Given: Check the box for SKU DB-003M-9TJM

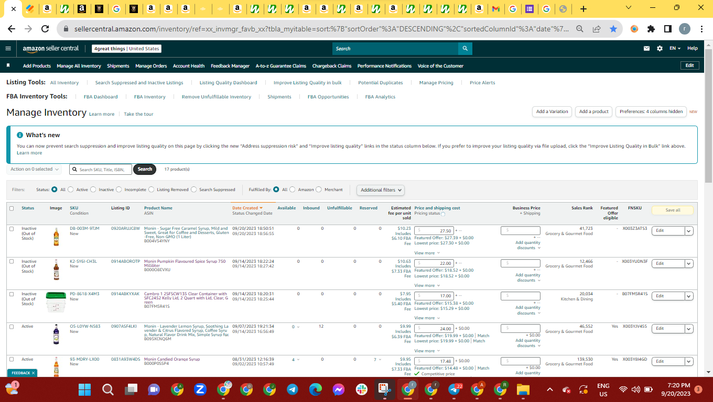Looking at the screenshot, I should pos(12,229).
